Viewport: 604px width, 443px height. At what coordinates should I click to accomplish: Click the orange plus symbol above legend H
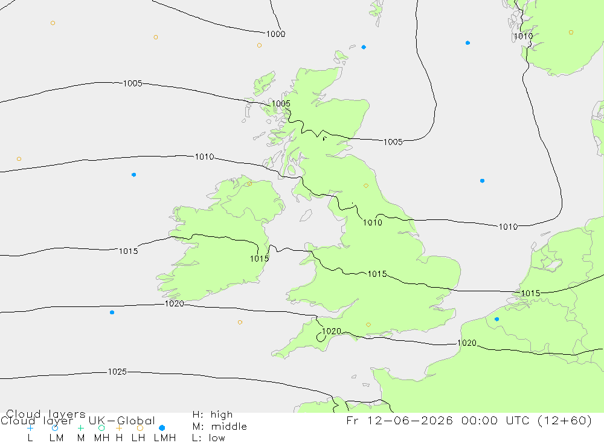[x=119, y=428]
